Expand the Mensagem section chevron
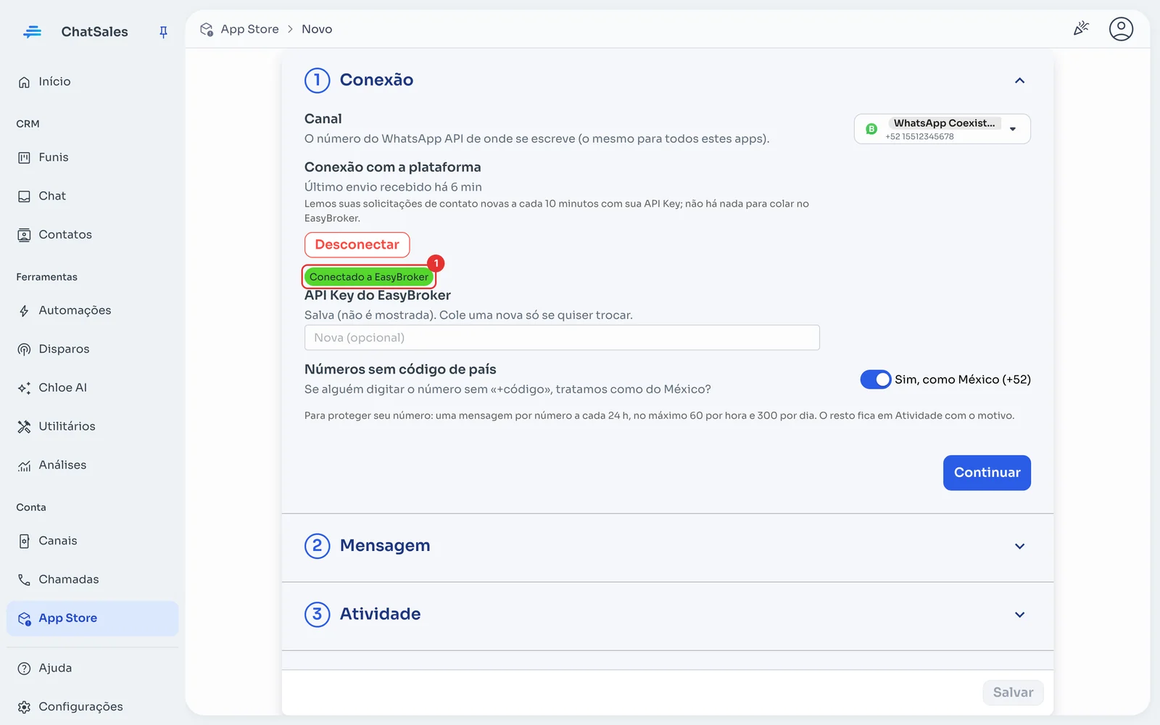Image resolution: width=1160 pixels, height=725 pixels. (1019, 546)
